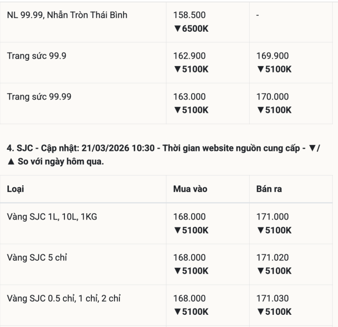Image resolution: width=338 pixels, height=327 pixels.
Task: Click the dash in the NL 99.99 sell column
Action: point(257,15)
